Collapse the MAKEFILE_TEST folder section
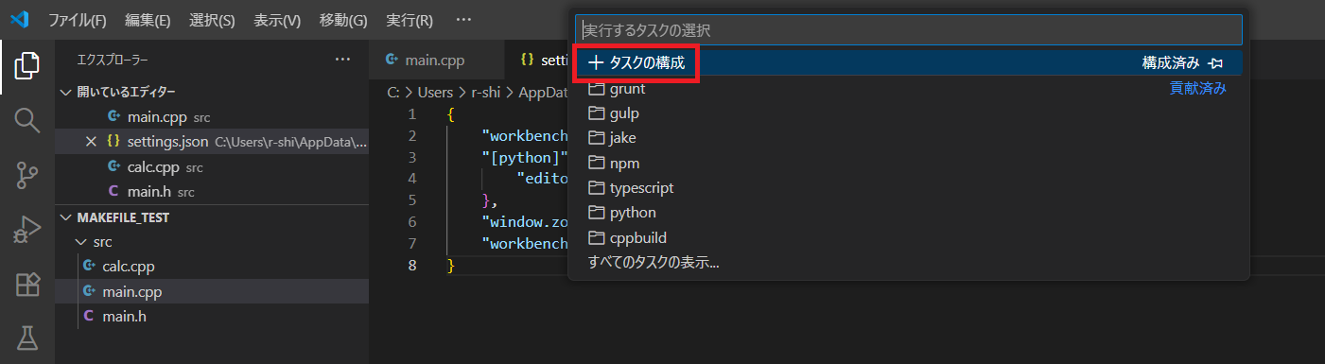The height and width of the screenshot is (364, 1325). click(x=64, y=217)
